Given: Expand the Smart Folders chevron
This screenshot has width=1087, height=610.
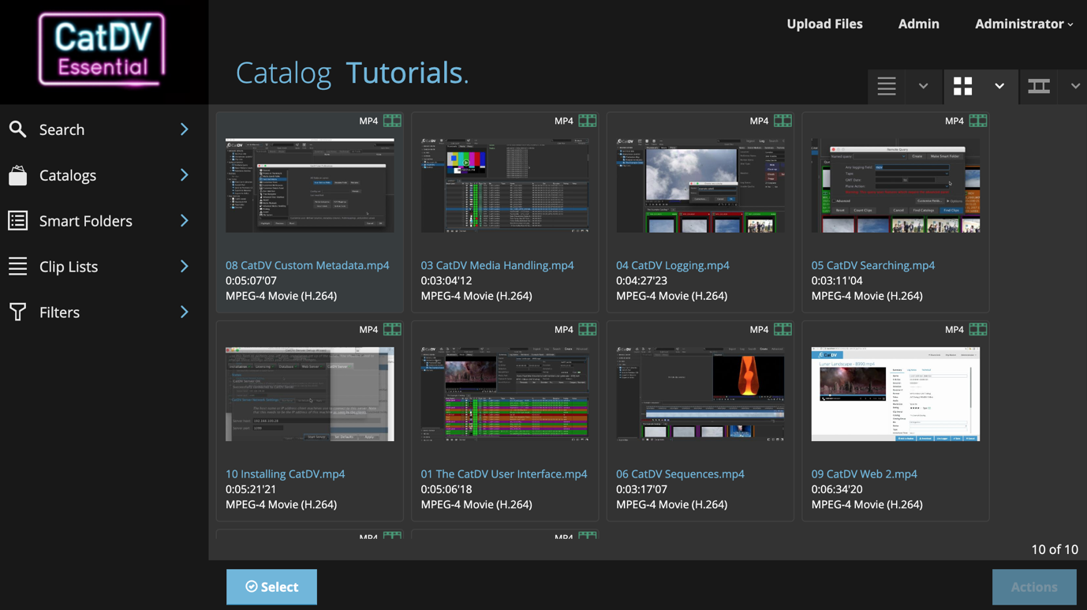Looking at the screenshot, I should pos(184,221).
